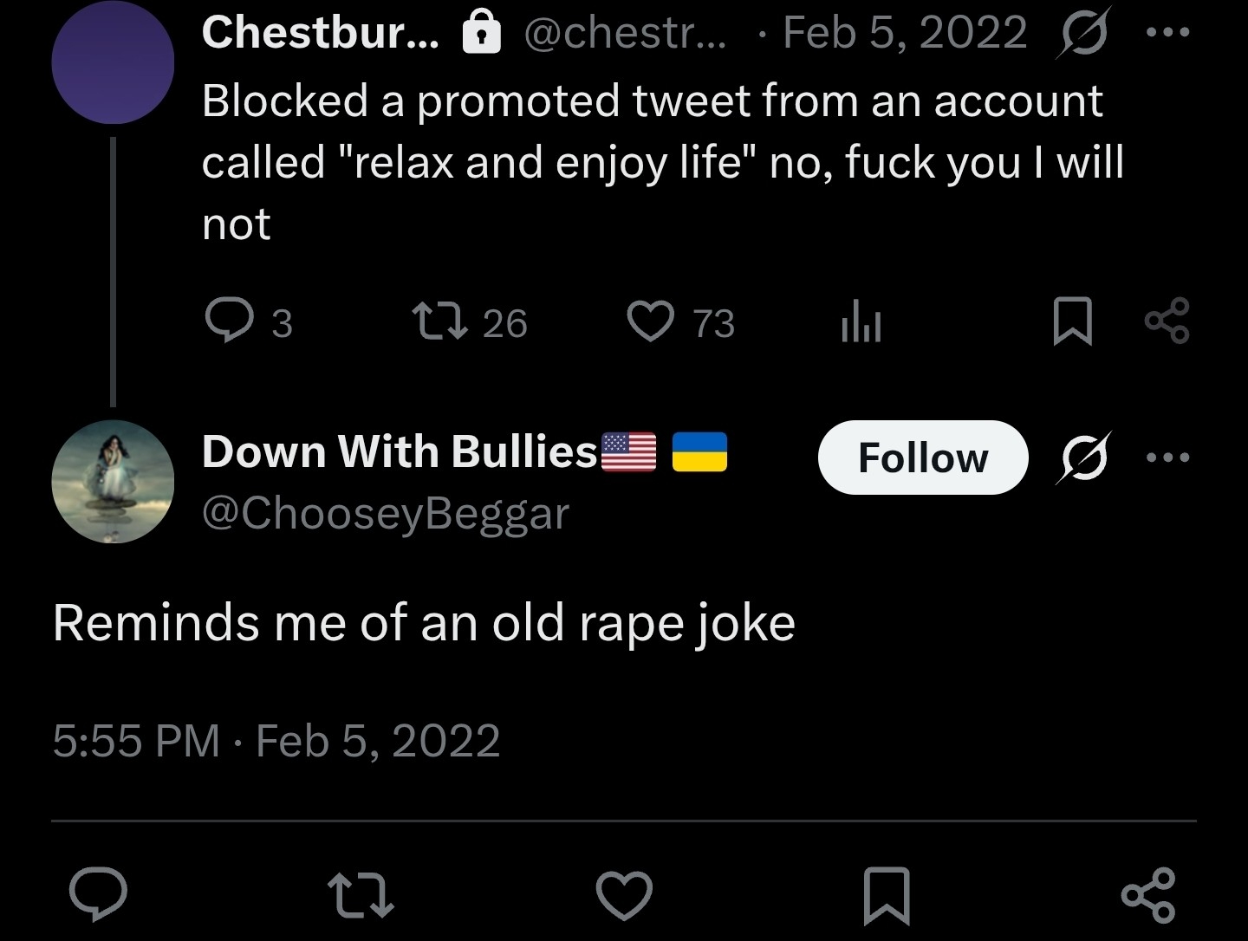Viewport: 1248px width, 941px height.
Task: Share the ChooseyBeggar reply
Action: 1148,895
